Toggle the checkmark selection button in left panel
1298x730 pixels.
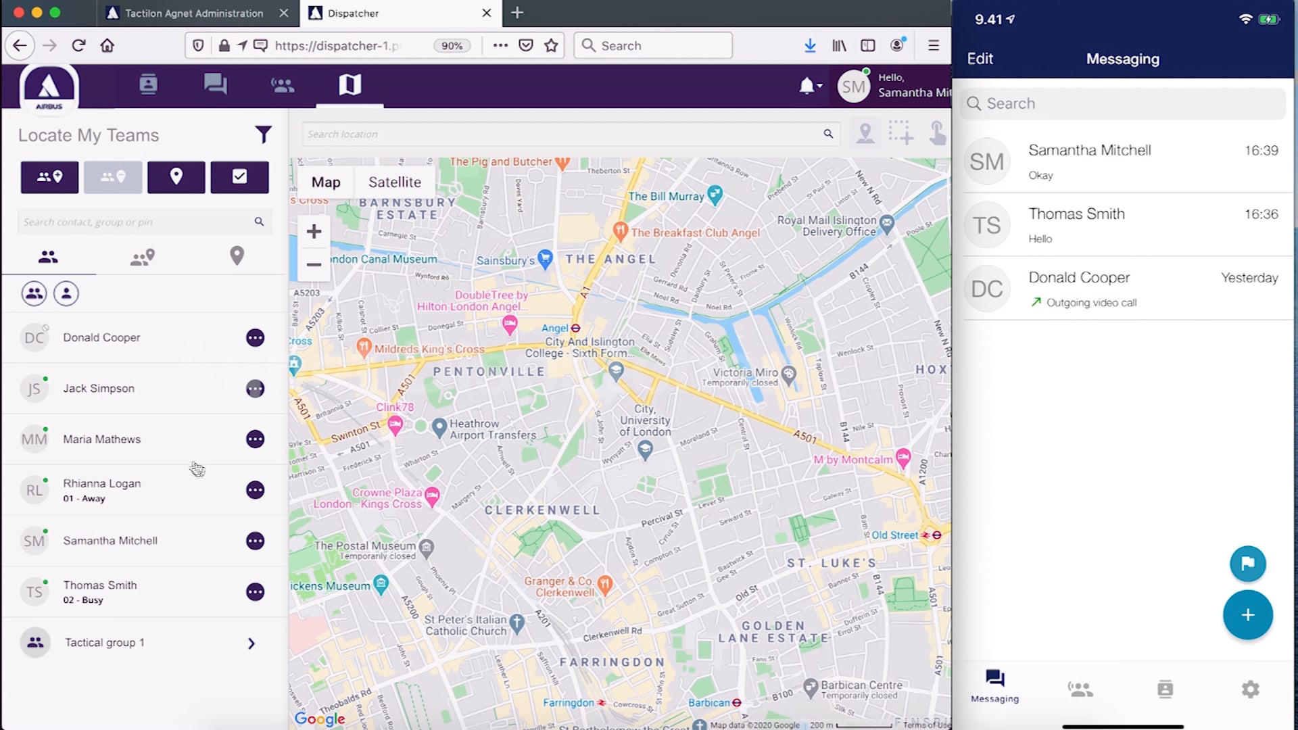pos(239,177)
